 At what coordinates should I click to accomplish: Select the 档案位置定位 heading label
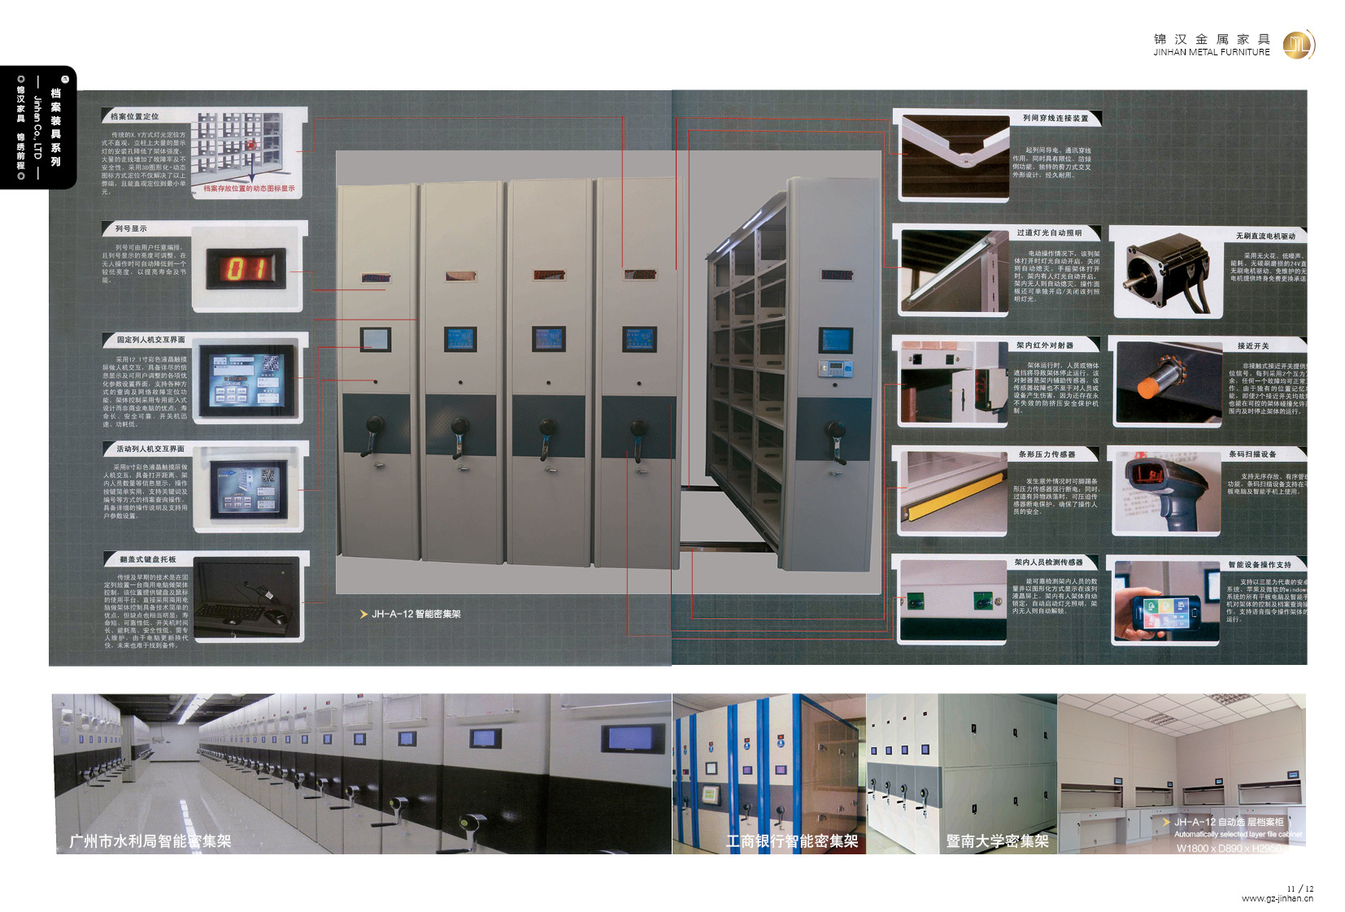coord(135,117)
